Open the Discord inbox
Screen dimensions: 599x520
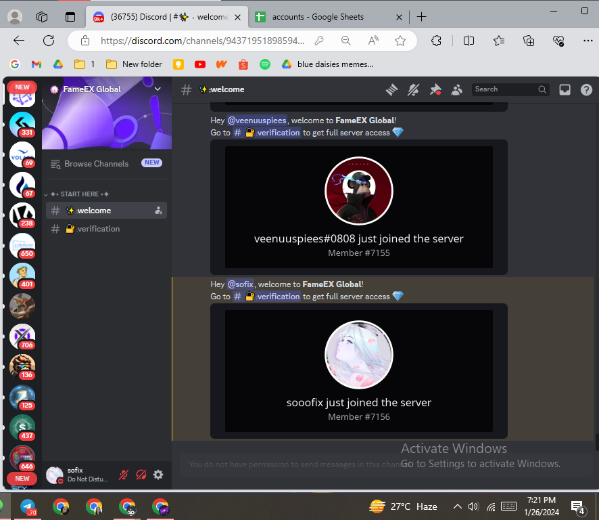(x=565, y=89)
